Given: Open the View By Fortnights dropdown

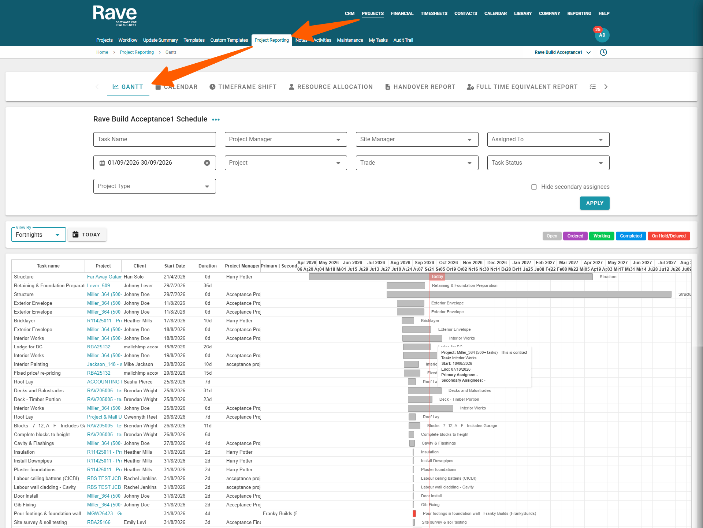Looking at the screenshot, I should click(38, 235).
